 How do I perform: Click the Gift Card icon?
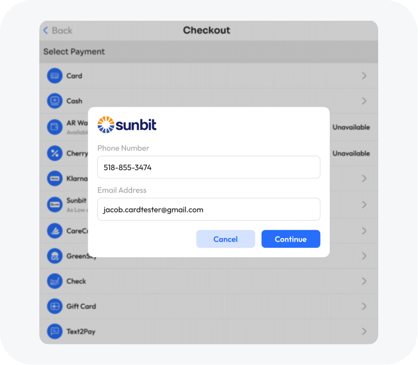point(54,306)
